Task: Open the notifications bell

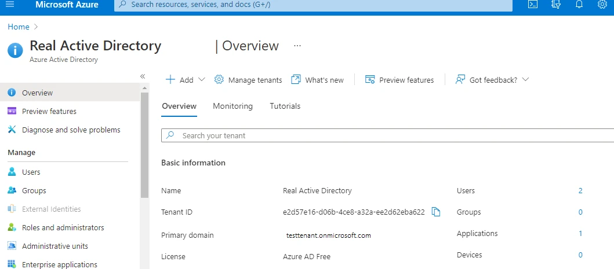Action: click(x=579, y=4)
